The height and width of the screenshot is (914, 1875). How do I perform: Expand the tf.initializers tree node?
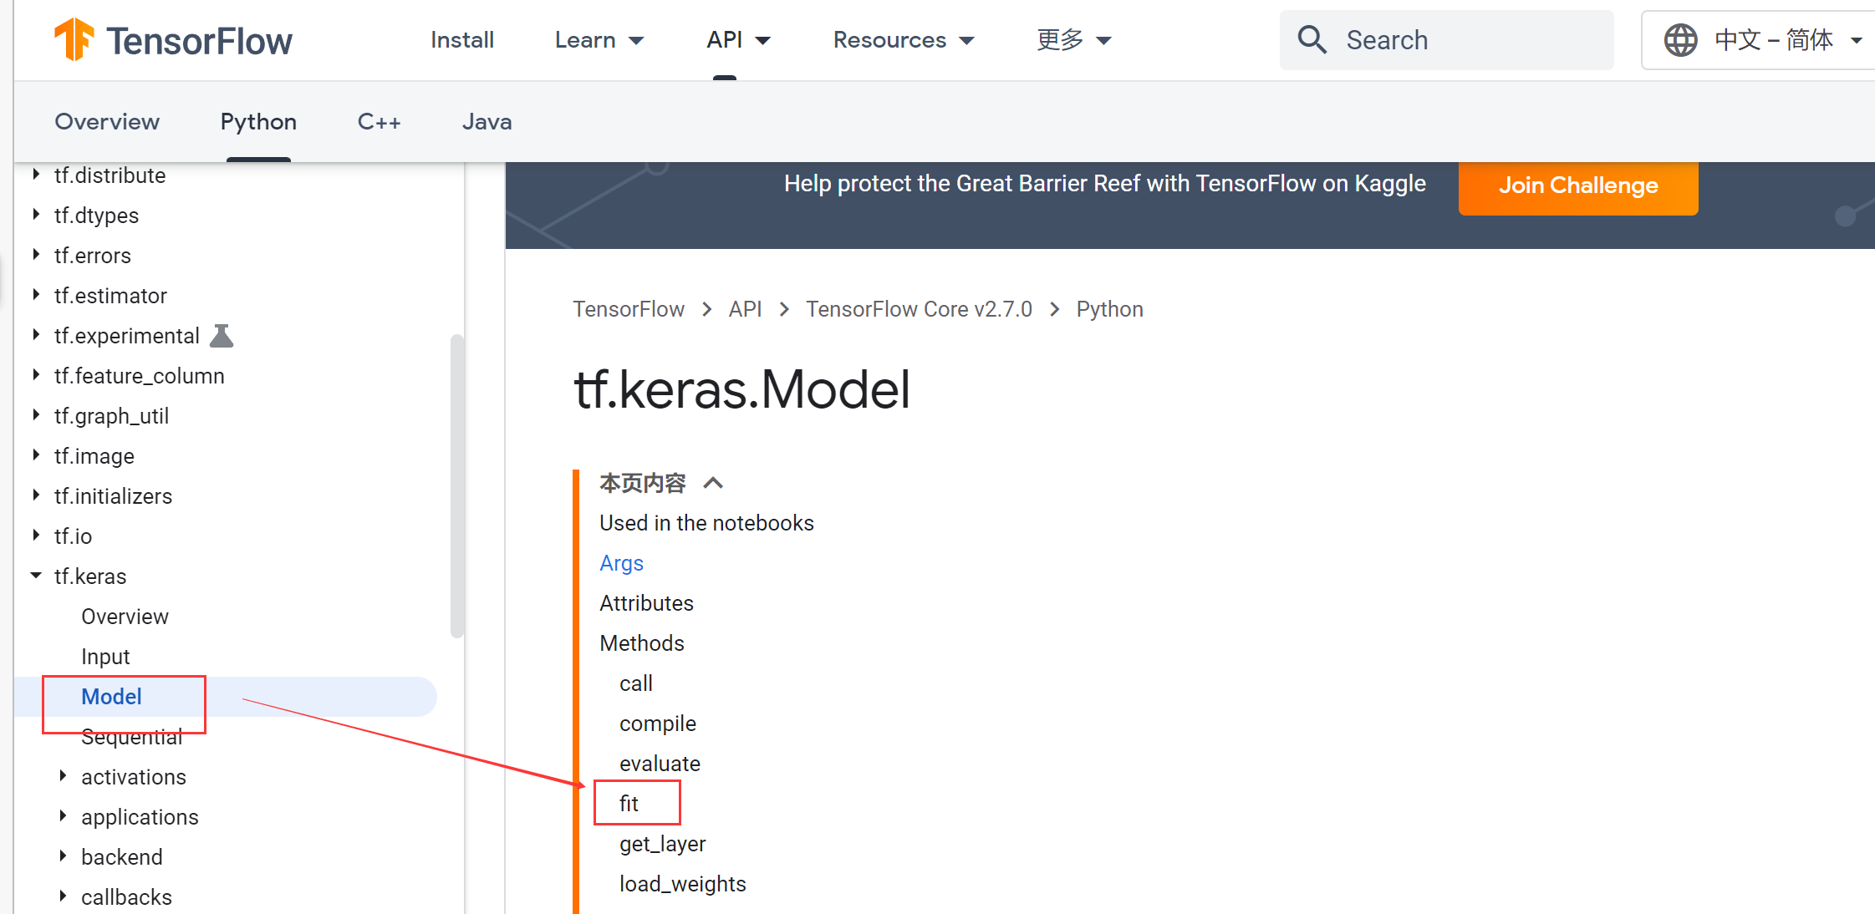(36, 495)
